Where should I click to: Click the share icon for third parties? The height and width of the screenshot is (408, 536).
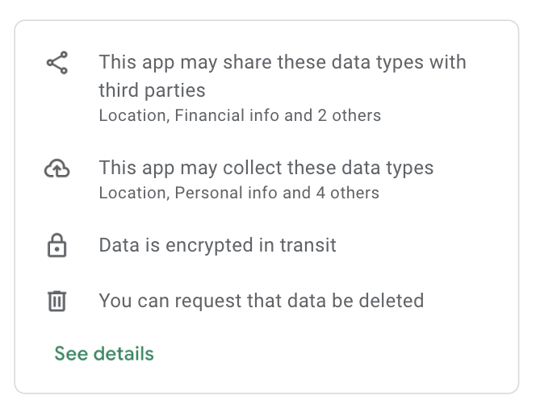57,63
